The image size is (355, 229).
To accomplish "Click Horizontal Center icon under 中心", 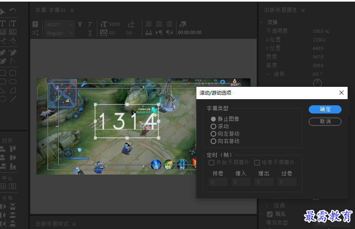I will (12, 186).
